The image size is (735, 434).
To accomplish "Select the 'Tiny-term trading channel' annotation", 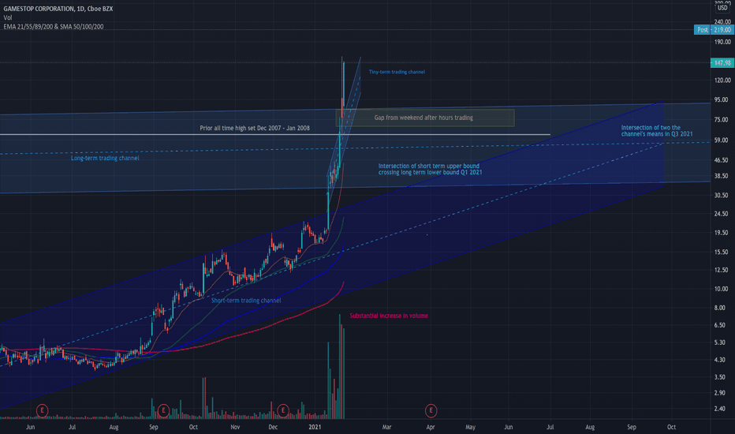I will [397, 72].
